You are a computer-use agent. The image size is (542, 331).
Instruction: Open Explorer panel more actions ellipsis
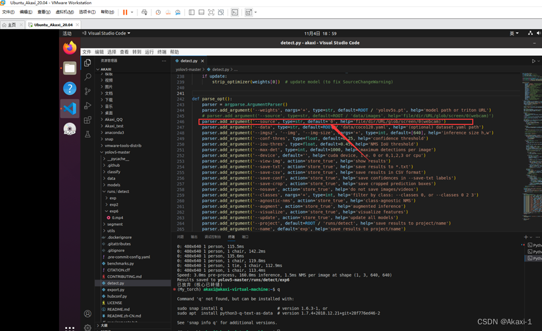(164, 61)
